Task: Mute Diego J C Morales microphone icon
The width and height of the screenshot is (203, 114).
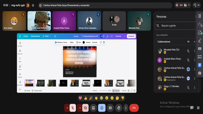Action: pos(188,88)
